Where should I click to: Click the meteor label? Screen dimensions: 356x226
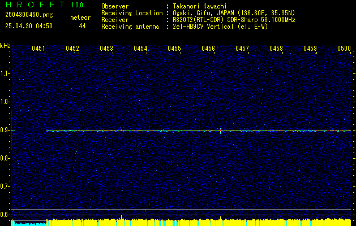(80, 18)
